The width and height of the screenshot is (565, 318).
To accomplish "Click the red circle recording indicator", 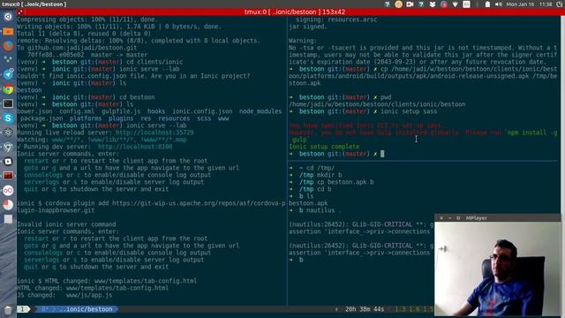I will pos(444,4).
